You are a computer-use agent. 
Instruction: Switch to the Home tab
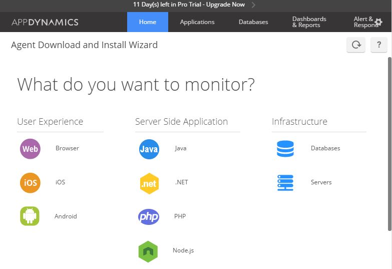click(148, 22)
